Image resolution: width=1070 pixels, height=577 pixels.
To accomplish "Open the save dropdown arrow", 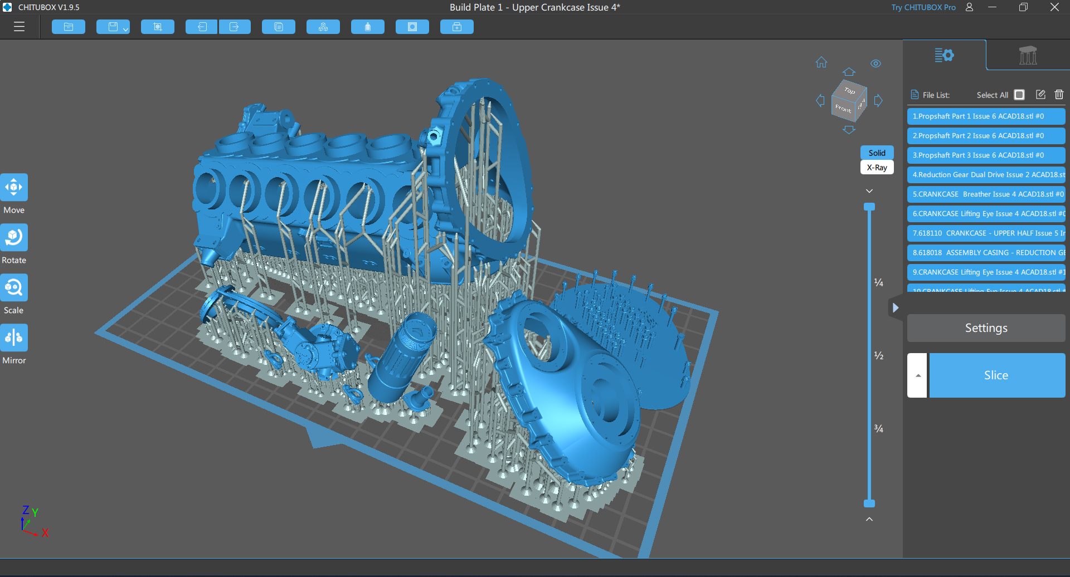I will 125,29.
